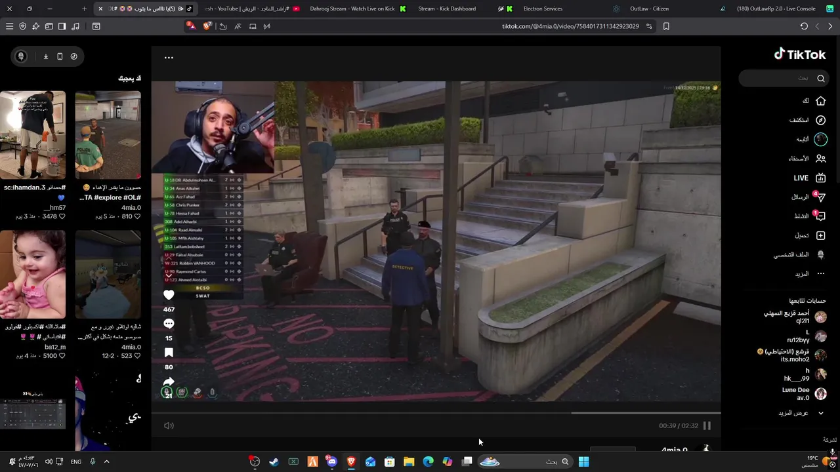Image resolution: width=840 pixels, height=472 pixels.
Task: Open followed account Lune Dee av.0
Action: pos(804,393)
